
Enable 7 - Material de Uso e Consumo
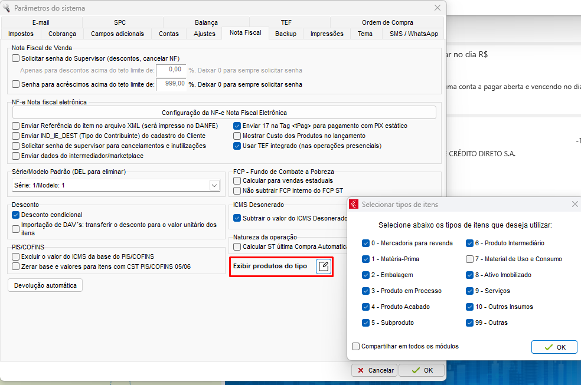point(470,259)
